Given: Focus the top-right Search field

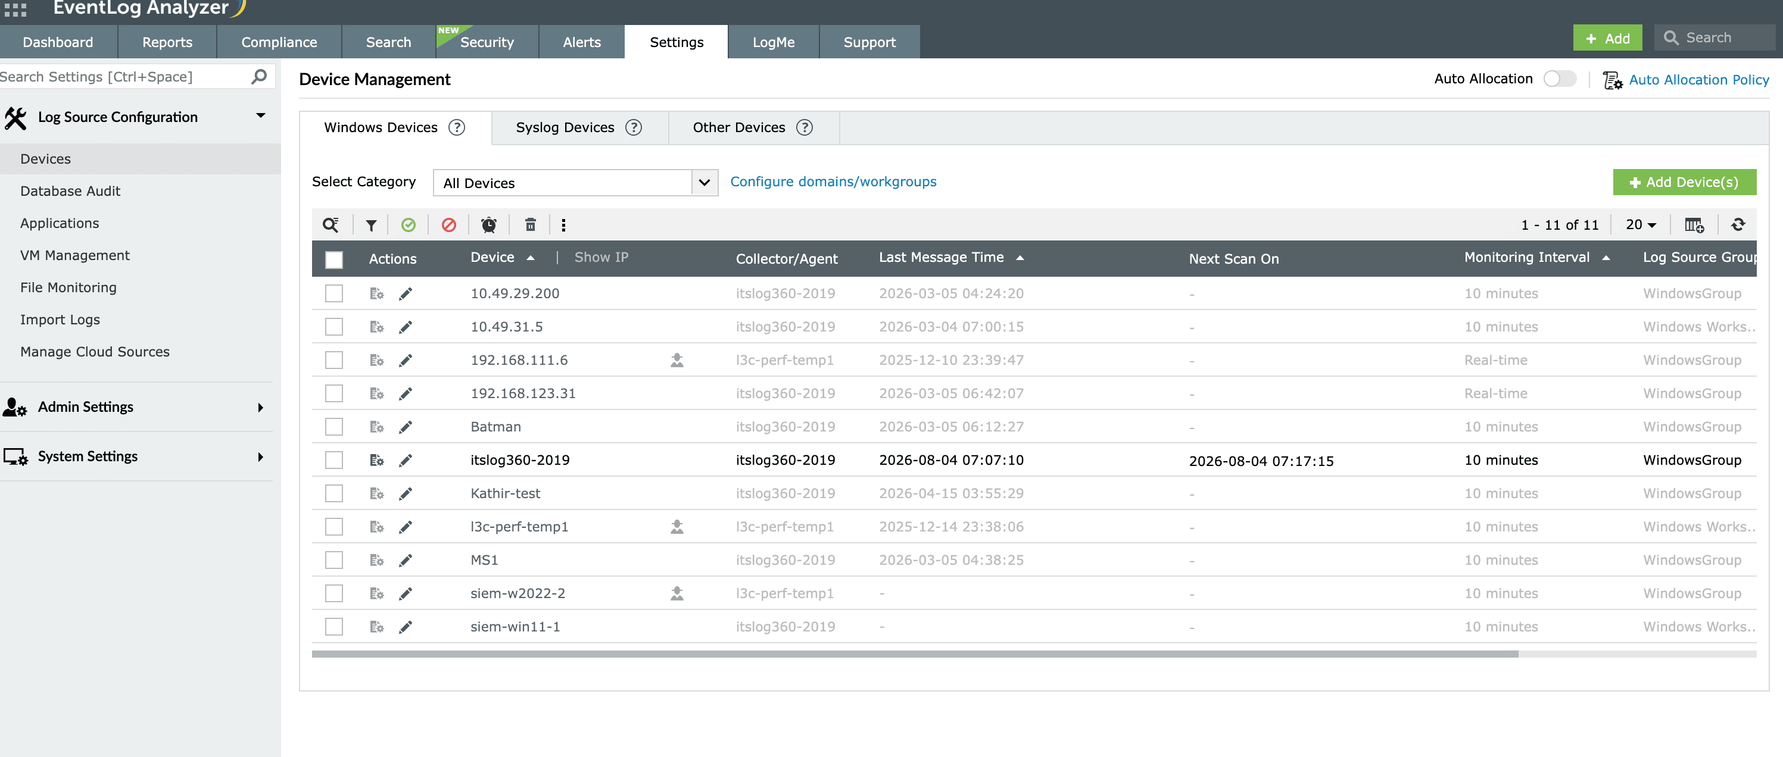Looking at the screenshot, I should tap(1715, 38).
